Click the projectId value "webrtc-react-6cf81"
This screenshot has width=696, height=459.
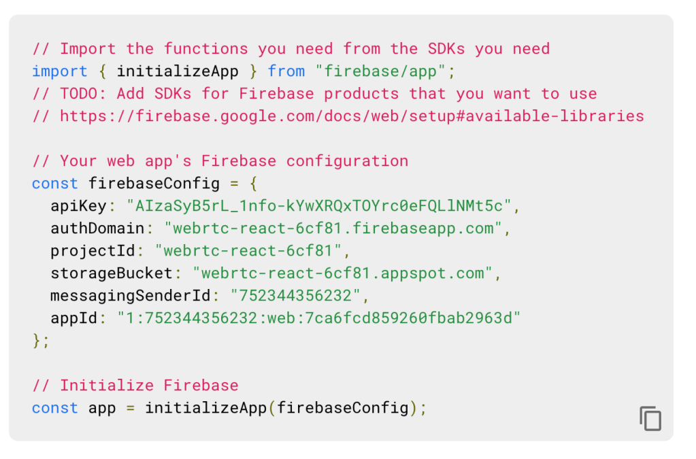coord(248,251)
